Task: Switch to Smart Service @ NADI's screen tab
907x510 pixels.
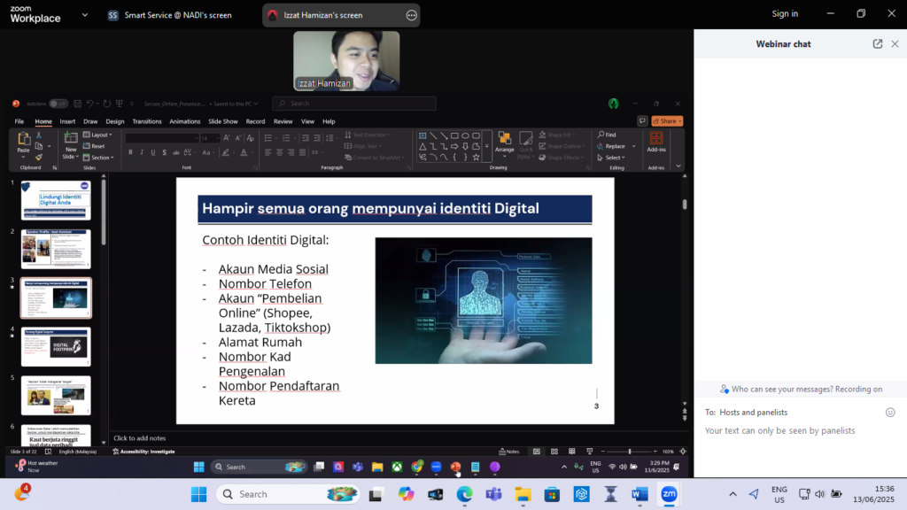Action: pos(169,15)
